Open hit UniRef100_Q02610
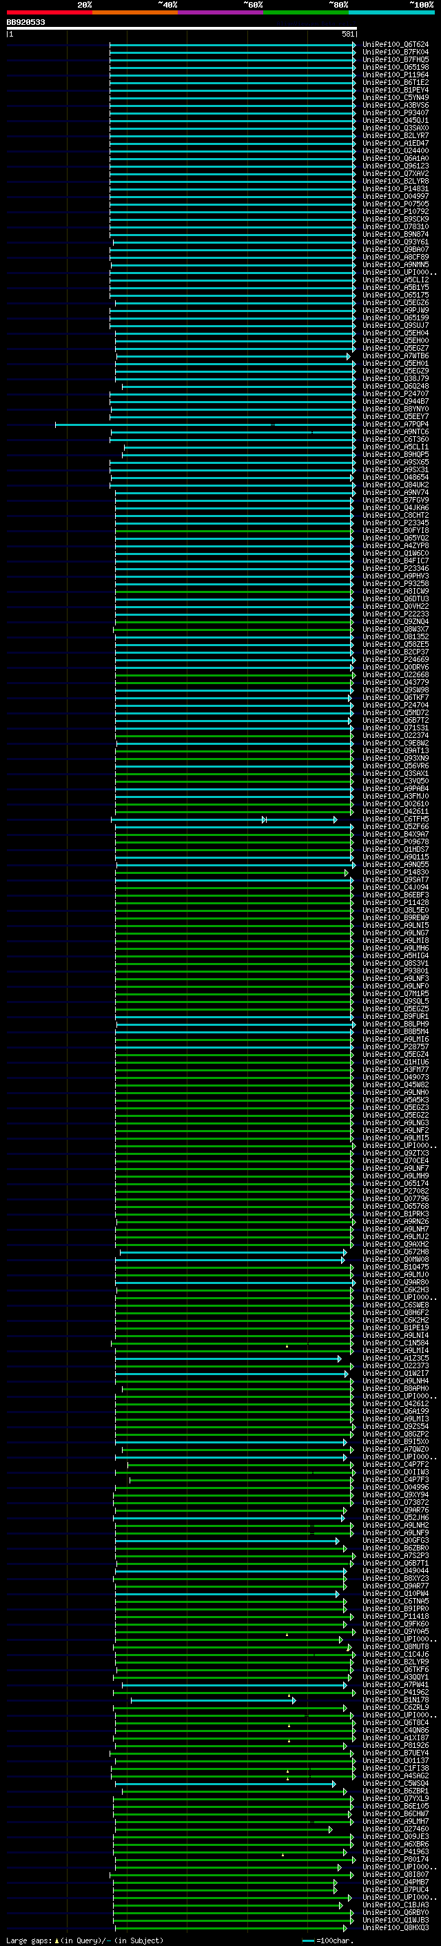Screen dimensions: 441x1946 coord(395,804)
